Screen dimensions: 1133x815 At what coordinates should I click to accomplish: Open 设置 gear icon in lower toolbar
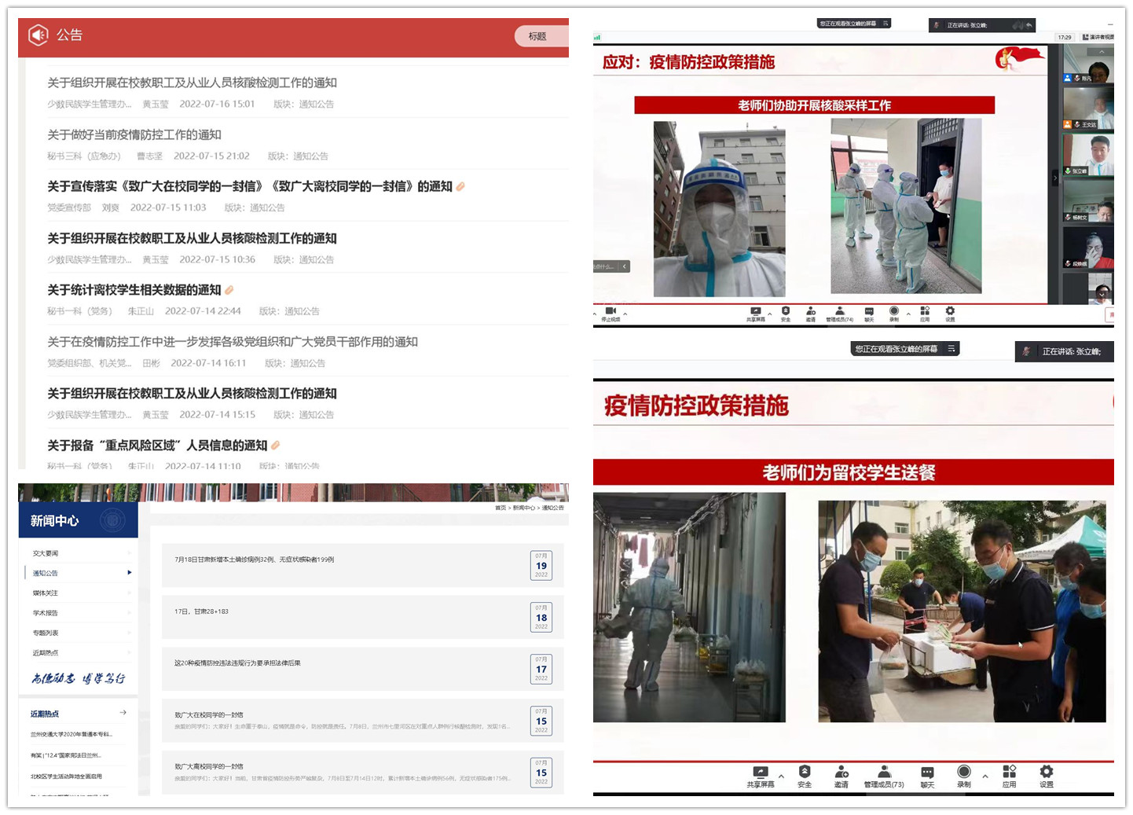[1047, 772]
